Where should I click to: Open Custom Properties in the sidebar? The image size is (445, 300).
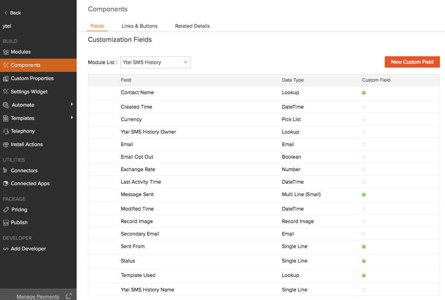[32, 79]
